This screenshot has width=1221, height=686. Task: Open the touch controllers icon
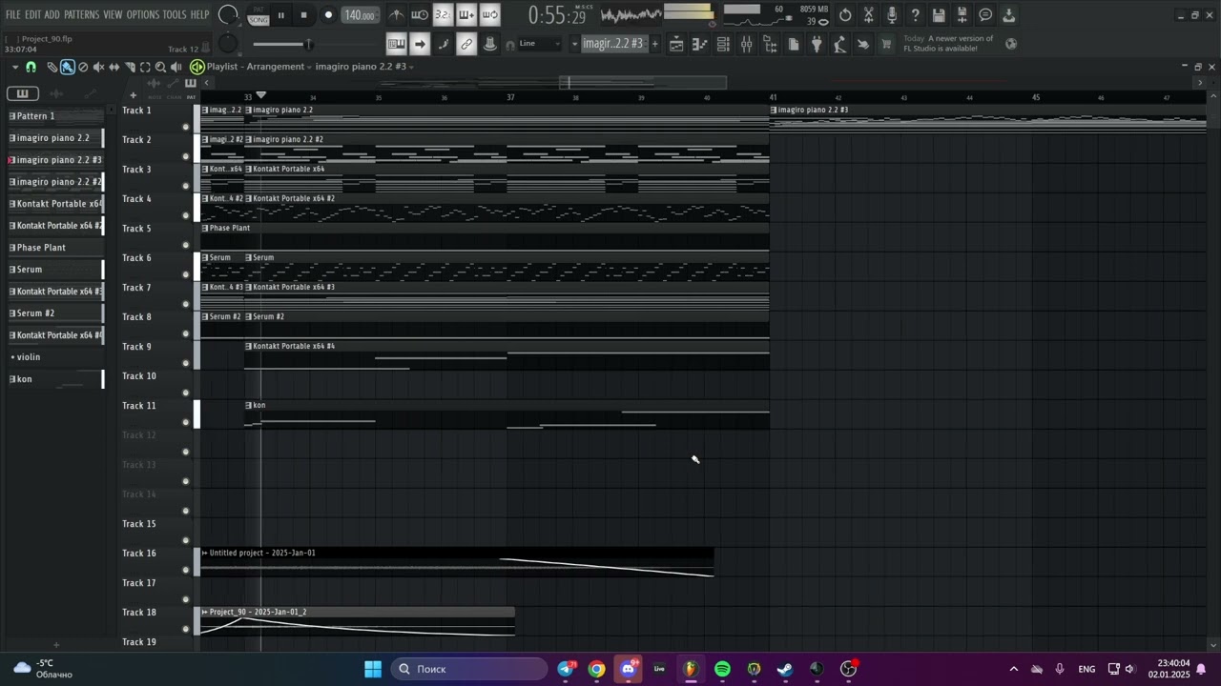pos(863,44)
